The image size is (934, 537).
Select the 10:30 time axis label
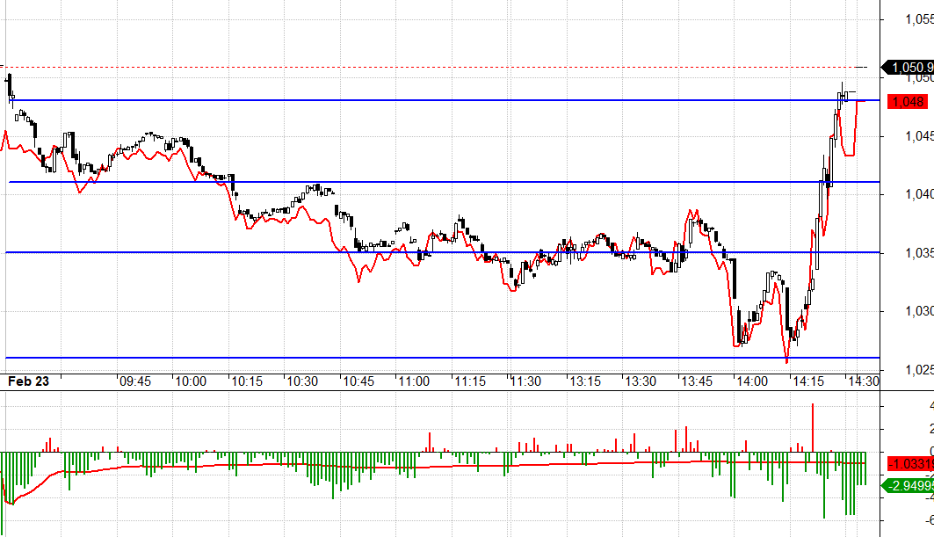(x=301, y=381)
